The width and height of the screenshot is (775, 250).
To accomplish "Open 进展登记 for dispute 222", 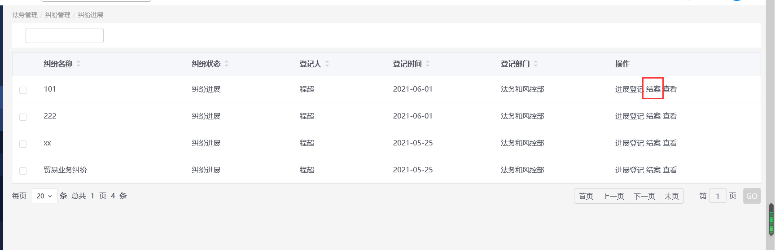I will point(629,116).
